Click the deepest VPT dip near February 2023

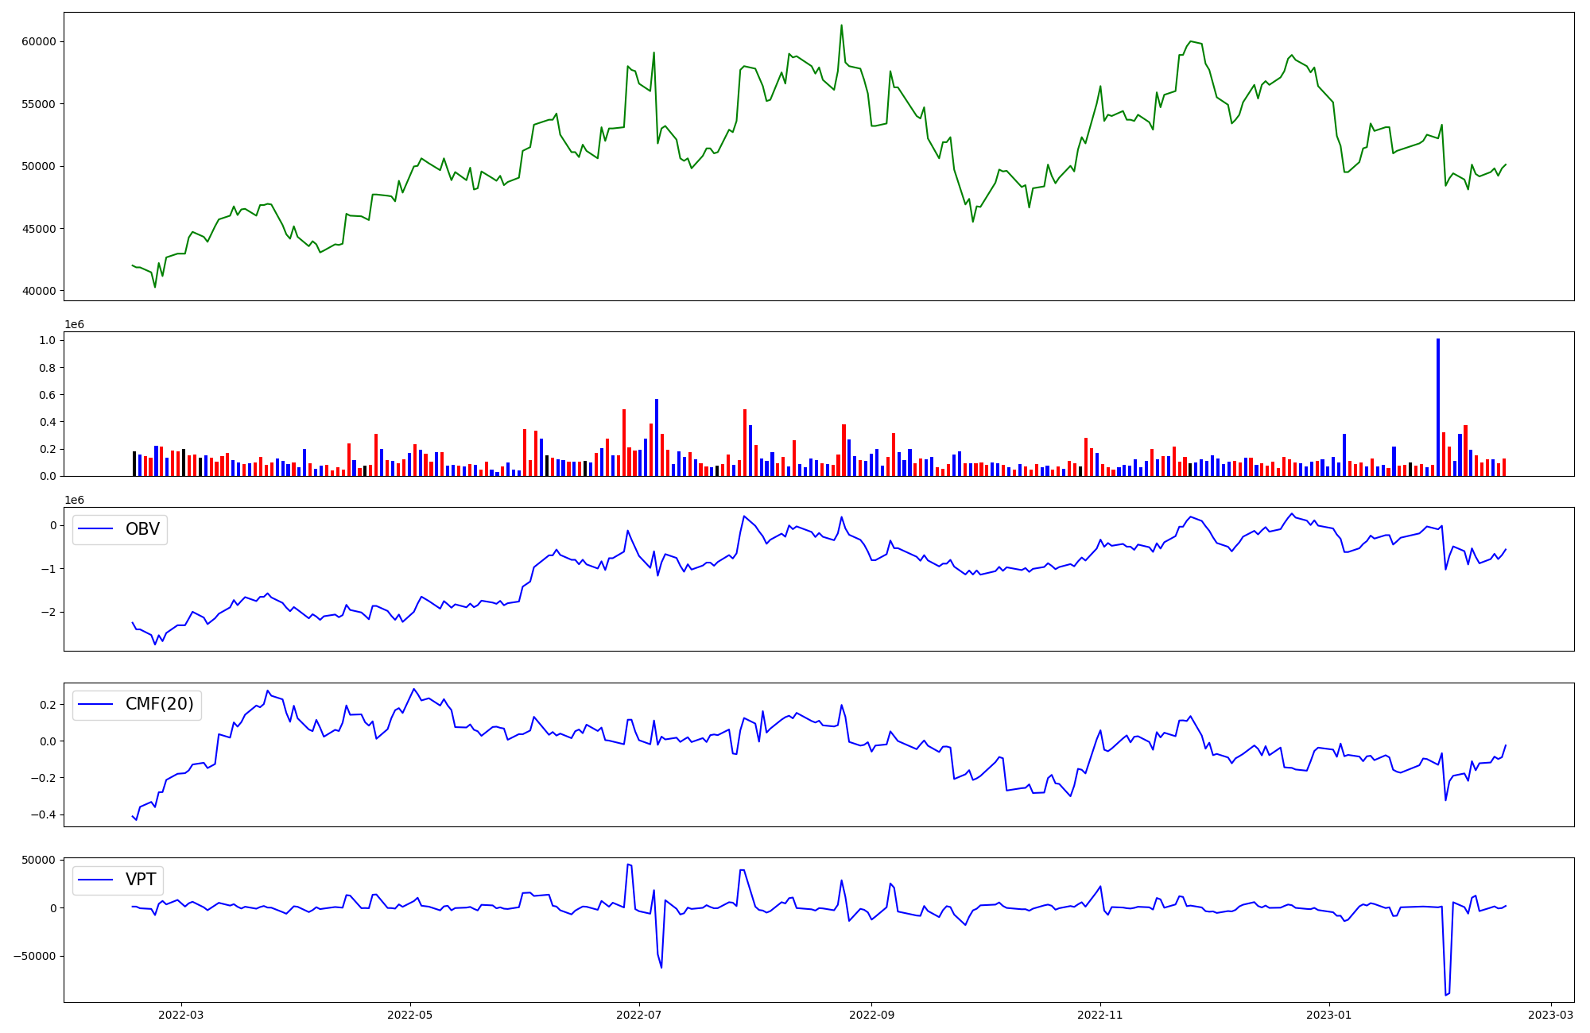[1446, 994]
